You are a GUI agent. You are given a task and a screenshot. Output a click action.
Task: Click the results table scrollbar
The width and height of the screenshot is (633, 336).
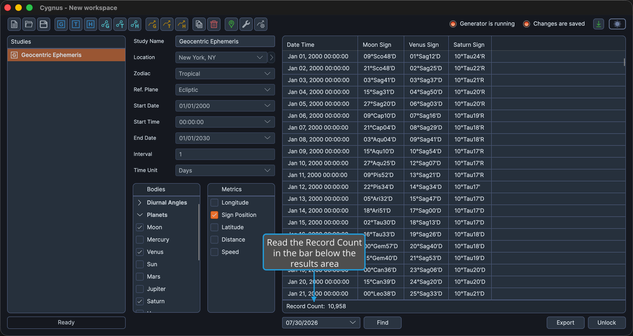pyautogui.click(x=624, y=62)
